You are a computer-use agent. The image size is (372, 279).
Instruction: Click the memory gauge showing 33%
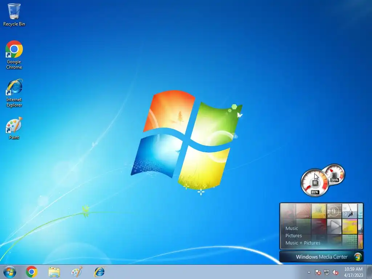tap(335, 174)
